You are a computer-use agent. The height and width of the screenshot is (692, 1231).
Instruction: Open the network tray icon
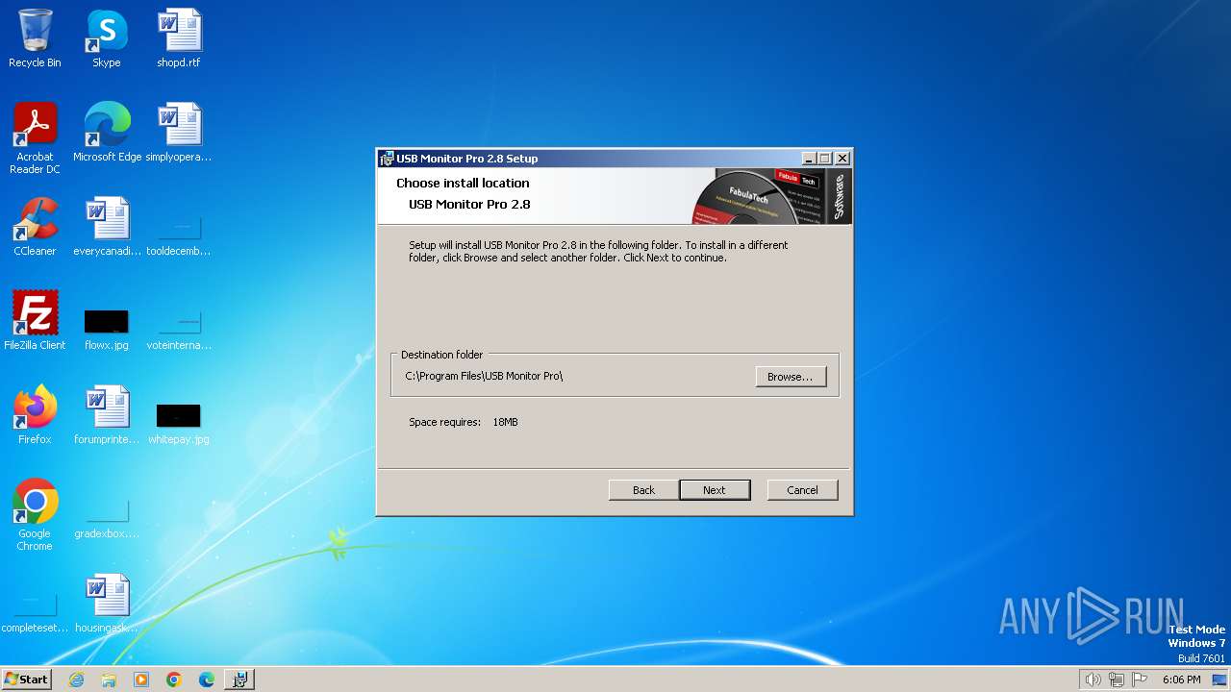point(1117,680)
